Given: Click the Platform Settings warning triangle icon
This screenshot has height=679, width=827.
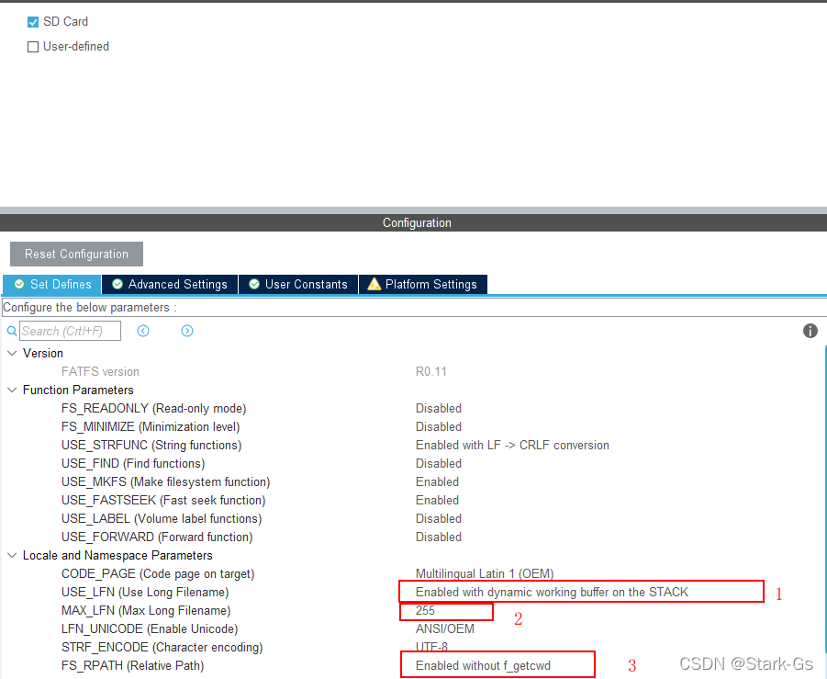Looking at the screenshot, I should [374, 284].
